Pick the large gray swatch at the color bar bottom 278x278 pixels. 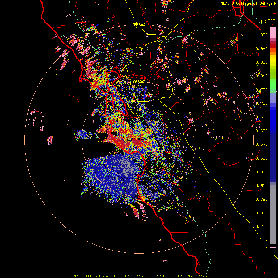point(273,215)
